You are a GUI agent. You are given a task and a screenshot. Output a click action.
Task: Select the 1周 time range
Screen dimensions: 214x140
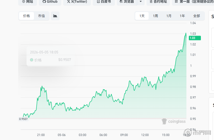155,16
